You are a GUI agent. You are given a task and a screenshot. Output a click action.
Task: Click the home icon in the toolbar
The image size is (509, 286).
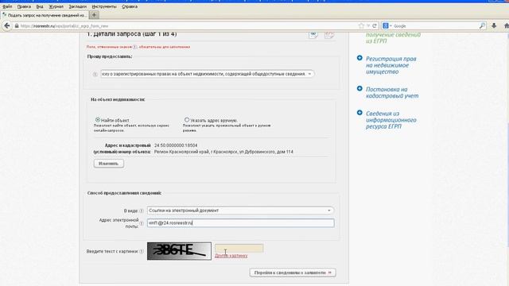point(506,25)
